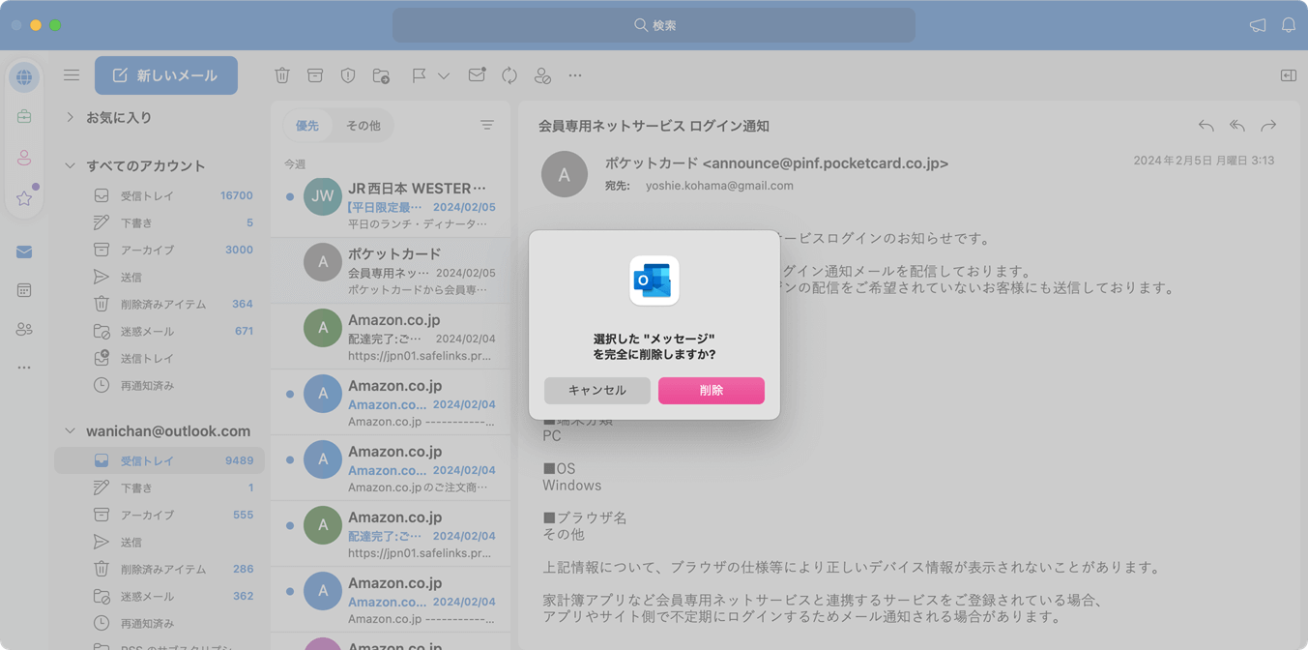Click the 削除 button in the dialog
1308x650 pixels.
[712, 391]
